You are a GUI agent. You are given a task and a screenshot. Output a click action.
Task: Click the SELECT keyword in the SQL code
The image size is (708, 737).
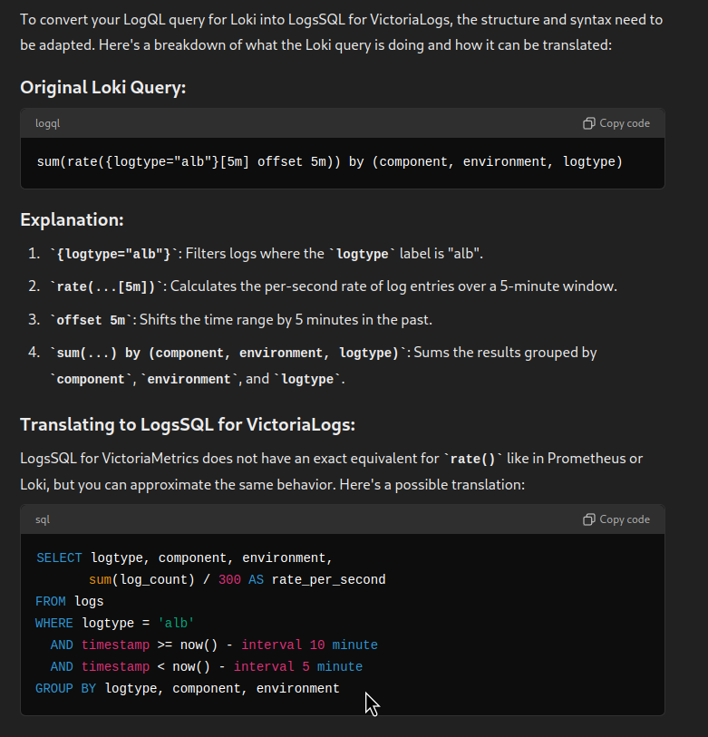point(59,558)
